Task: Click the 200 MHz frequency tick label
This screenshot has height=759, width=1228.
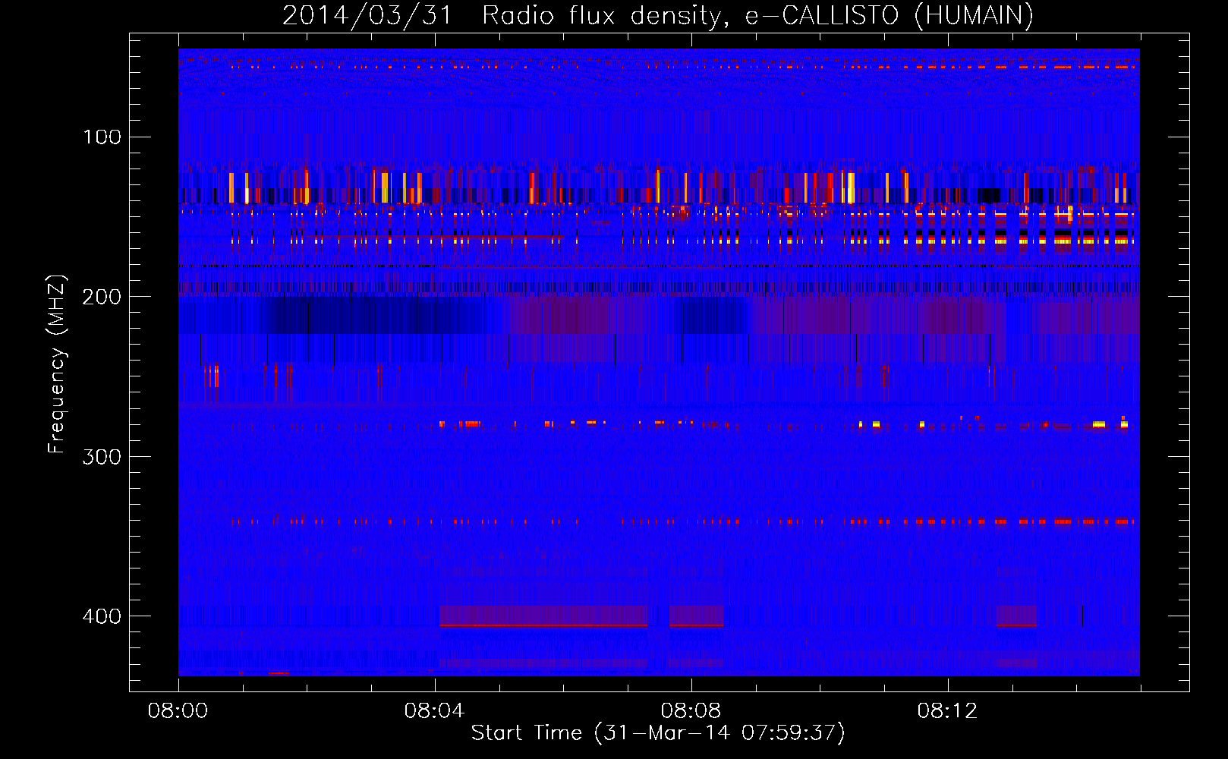Action: (x=102, y=297)
